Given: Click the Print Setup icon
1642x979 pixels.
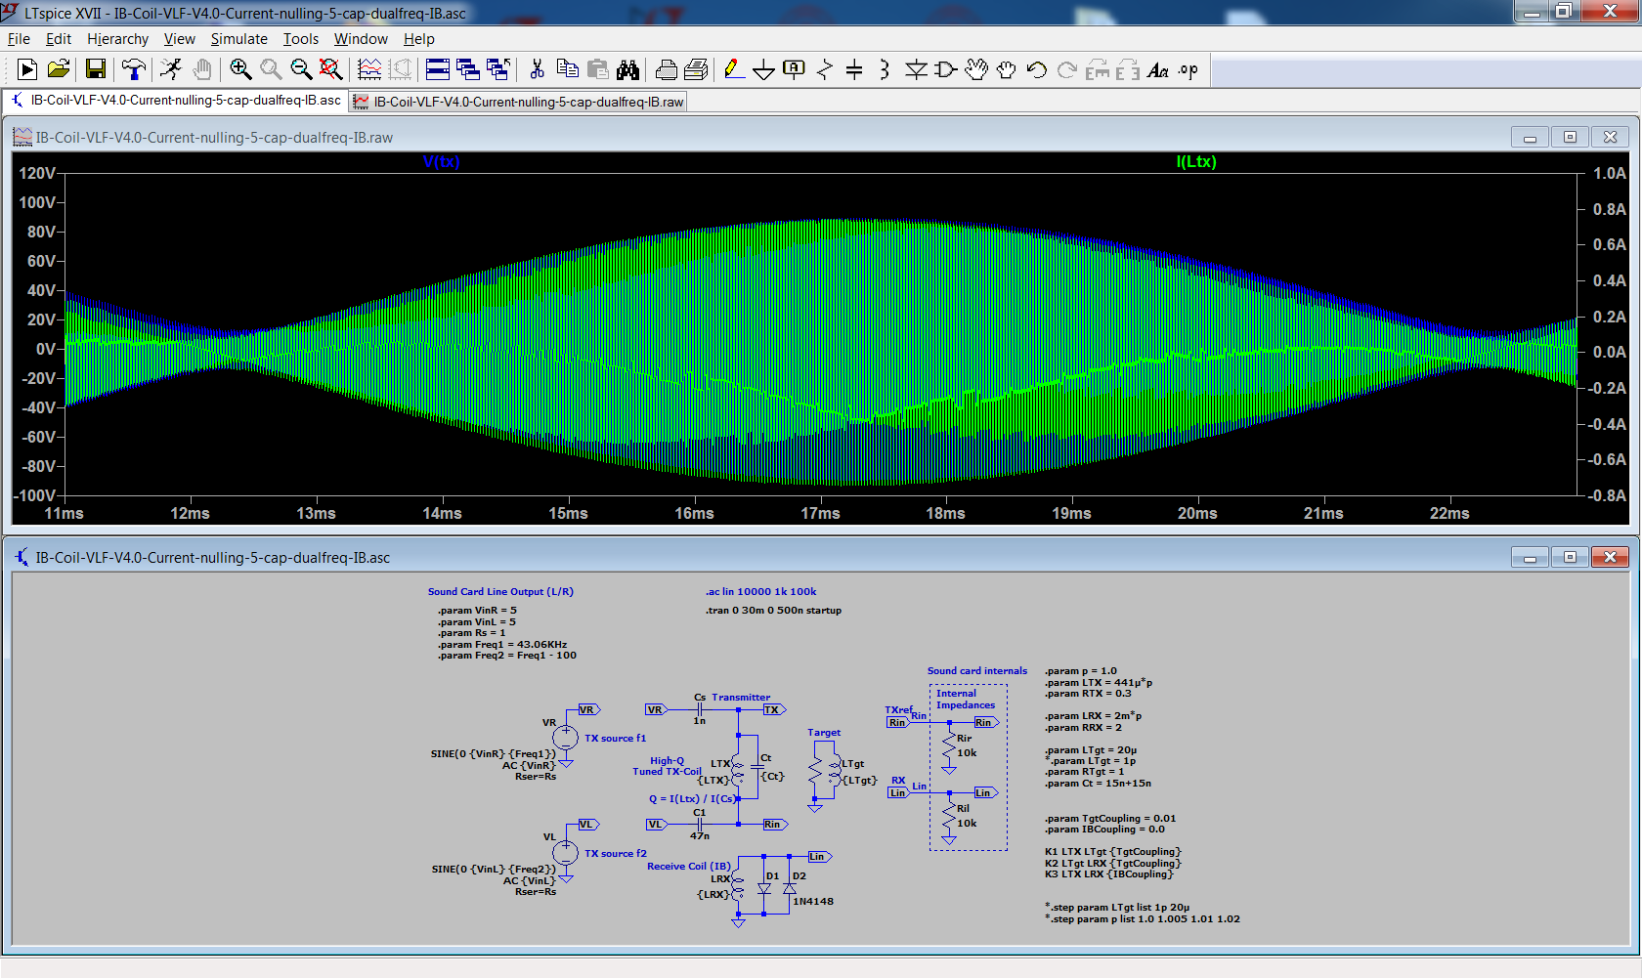Looking at the screenshot, I should click(666, 69).
